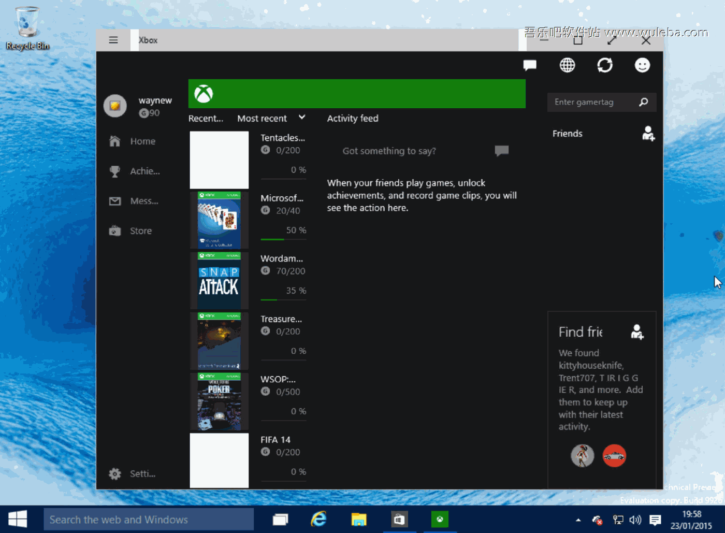Click the 50 % progress bar for Microsoft
This screenshot has height=533, width=725.
pos(284,239)
